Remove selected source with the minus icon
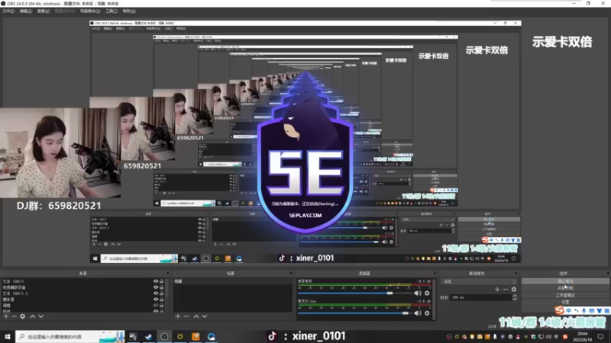611x343 pixels. pos(14,316)
